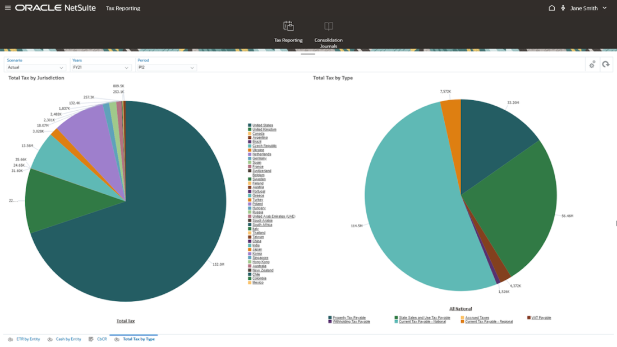Click the chart icon beside ETR by Entity
Image resolution: width=617 pixels, height=347 pixels.
click(x=10, y=339)
